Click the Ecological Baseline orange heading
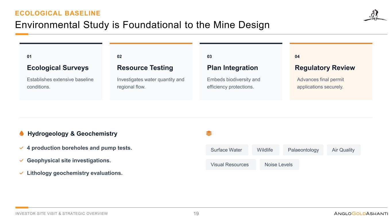392x220 pixels. pos(58,13)
